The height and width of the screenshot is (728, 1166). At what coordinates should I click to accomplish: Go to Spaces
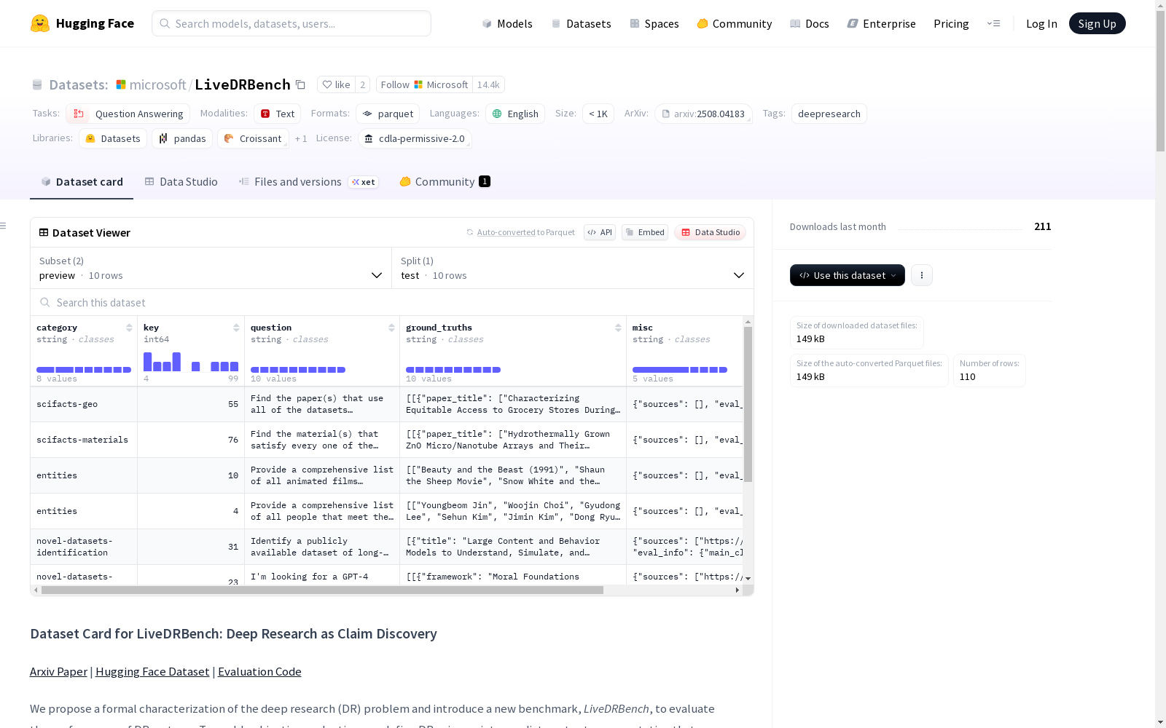pyautogui.click(x=654, y=23)
